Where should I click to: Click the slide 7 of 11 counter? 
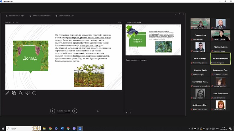[x=64, y=111]
